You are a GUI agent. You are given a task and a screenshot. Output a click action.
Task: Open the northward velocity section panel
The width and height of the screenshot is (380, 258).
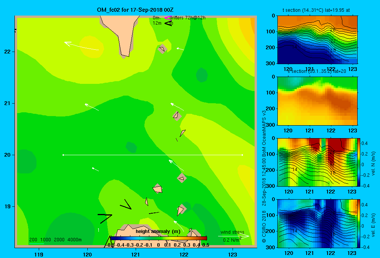(x=317, y=162)
